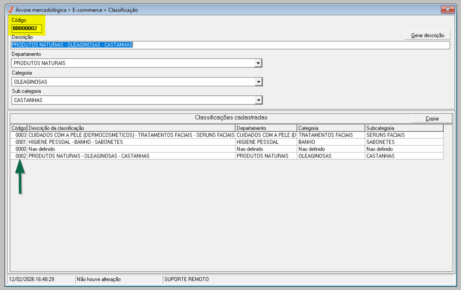Open the Departamento dropdown
Viewport: 461px width, 290px height.
[x=258, y=63]
